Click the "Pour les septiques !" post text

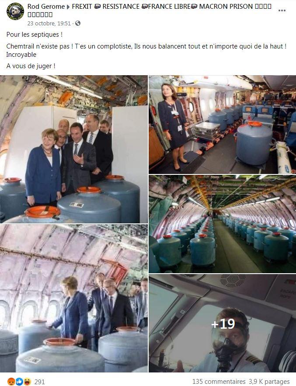[x=35, y=35]
